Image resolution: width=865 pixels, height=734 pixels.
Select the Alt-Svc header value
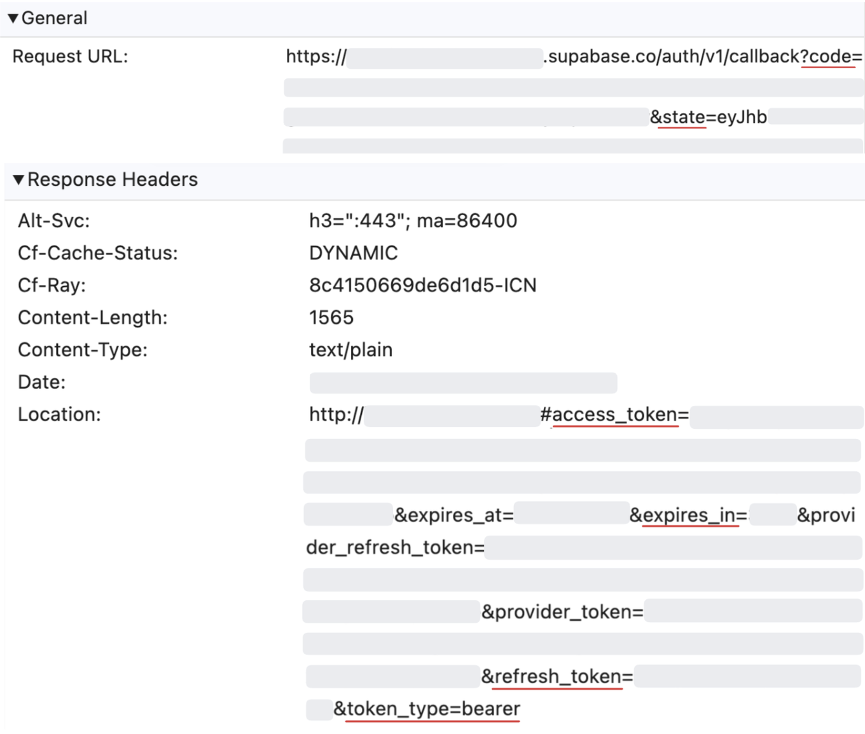412,220
